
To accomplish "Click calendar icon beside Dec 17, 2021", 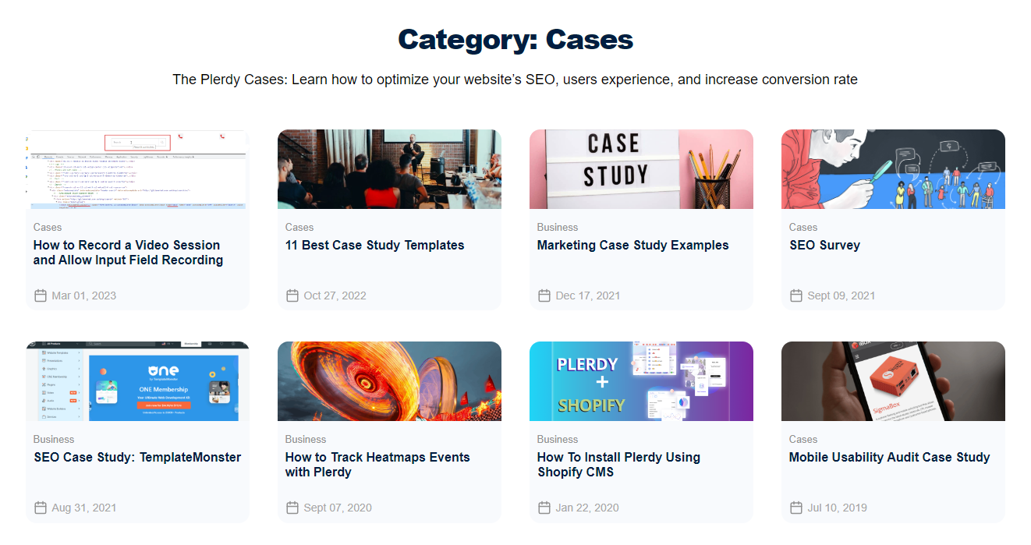I will (x=544, y=296).
